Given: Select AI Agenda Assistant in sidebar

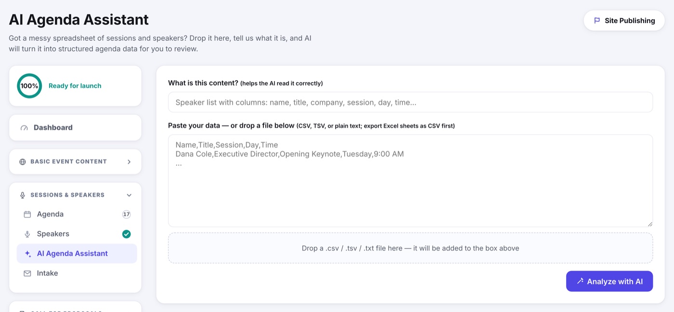Looking at the screenshot, I should (77, 254).
